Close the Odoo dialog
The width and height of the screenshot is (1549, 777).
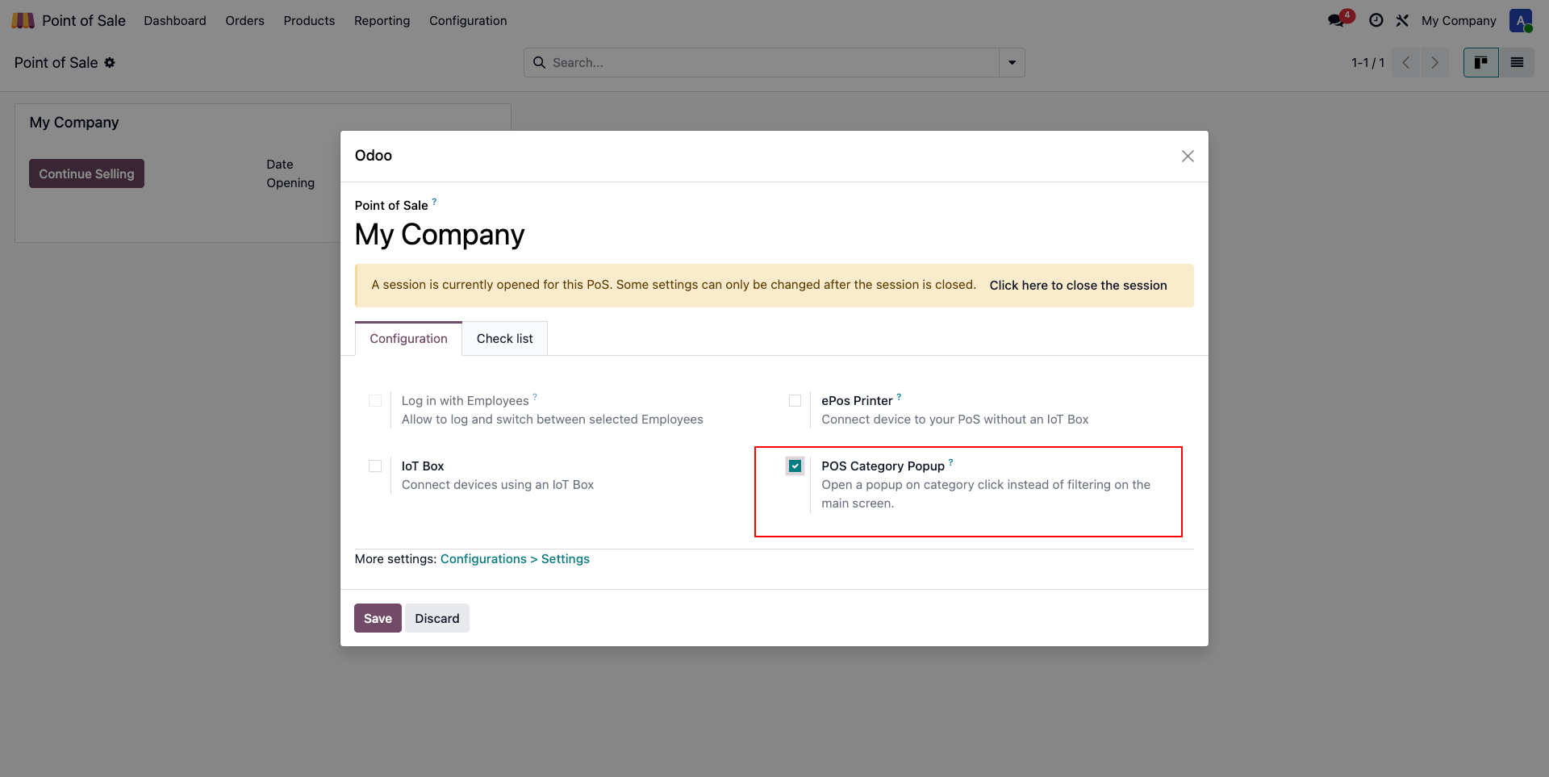(1188, 156)
